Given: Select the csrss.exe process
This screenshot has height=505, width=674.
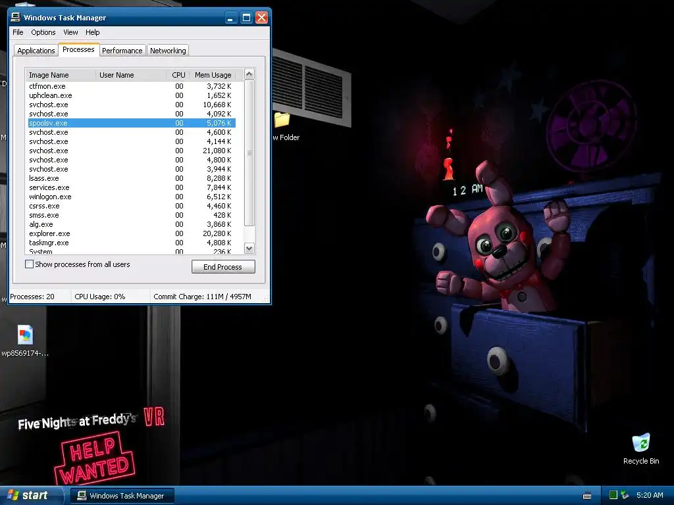Looking at the screenshot, I should [131, 206].
